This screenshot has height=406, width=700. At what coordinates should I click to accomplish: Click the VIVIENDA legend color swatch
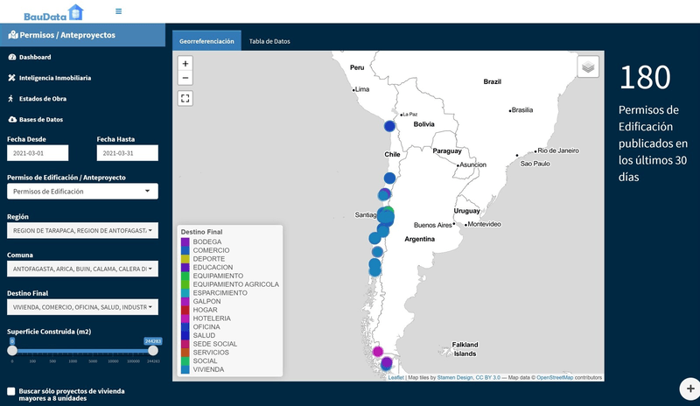(185, 369)
